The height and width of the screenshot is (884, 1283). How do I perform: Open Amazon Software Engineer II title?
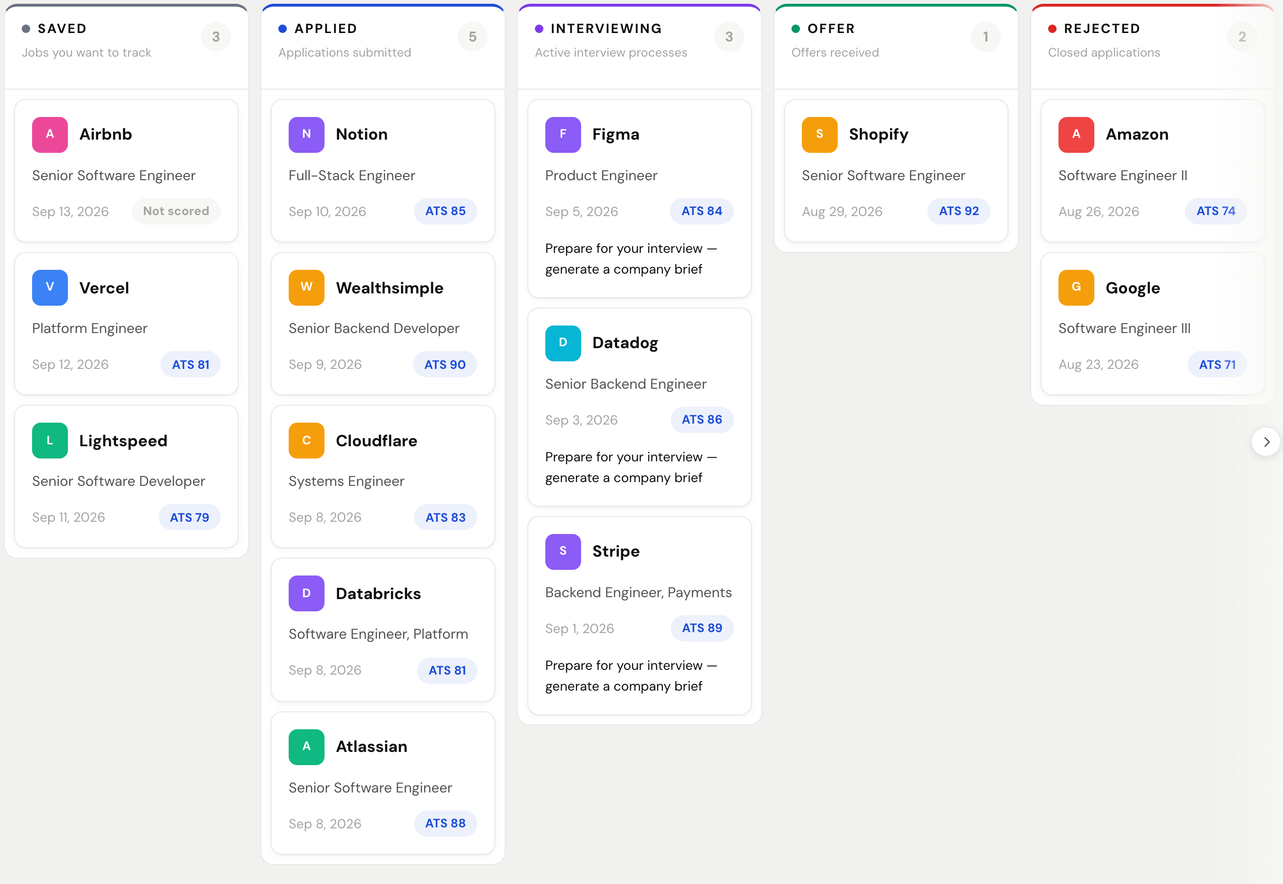[x=1123, y=175]
